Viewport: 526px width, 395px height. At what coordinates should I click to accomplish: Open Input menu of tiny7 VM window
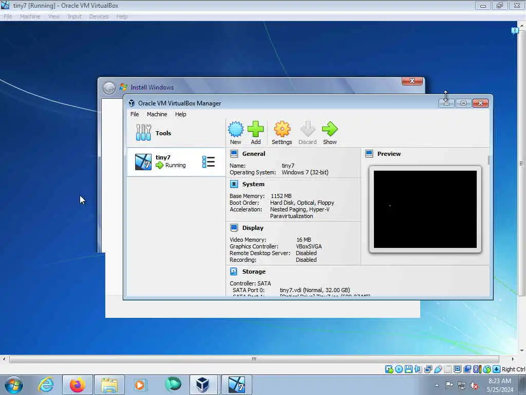point(74,16)
